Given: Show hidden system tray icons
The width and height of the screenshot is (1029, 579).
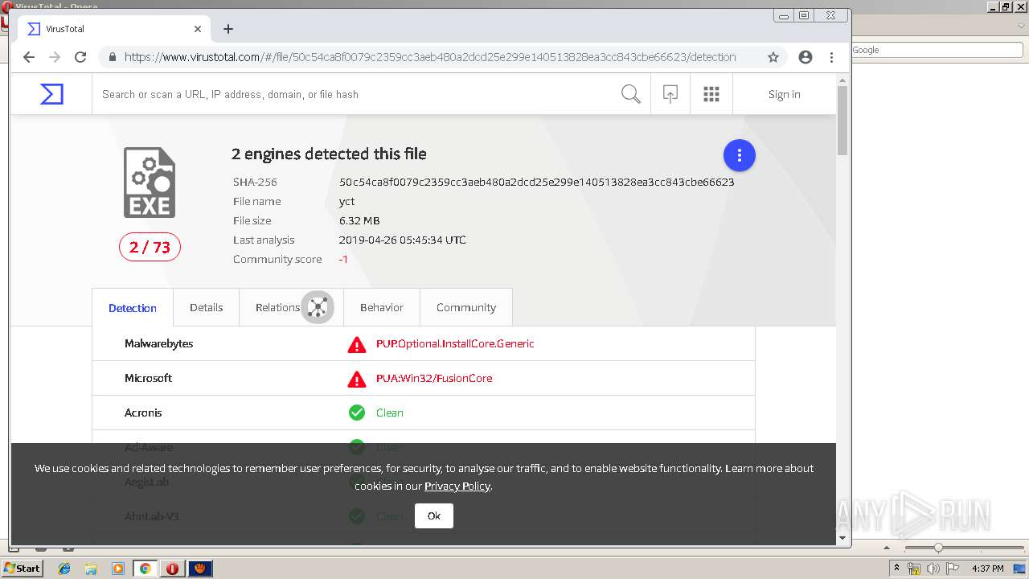Looking at the screenshot, I should pos(897,569).
